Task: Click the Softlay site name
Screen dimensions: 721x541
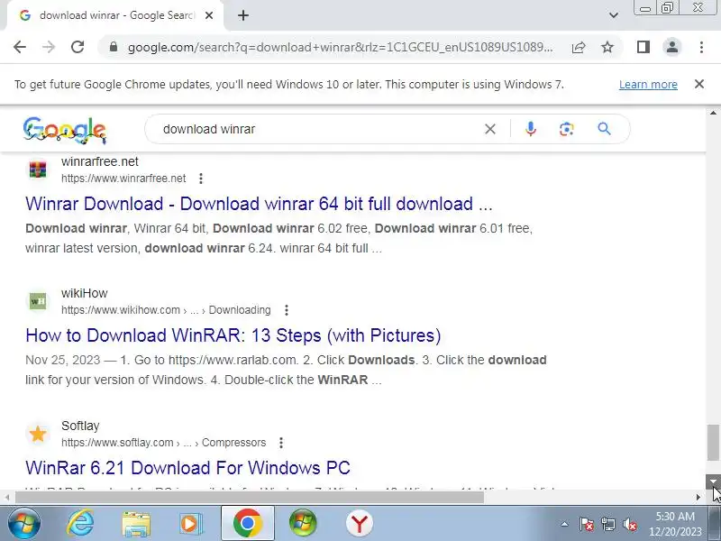Action: 80,426
